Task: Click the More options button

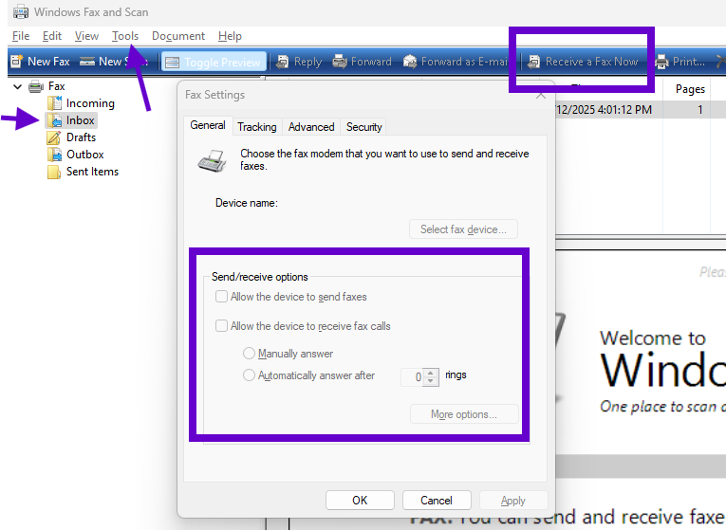Action: [464, 414]
